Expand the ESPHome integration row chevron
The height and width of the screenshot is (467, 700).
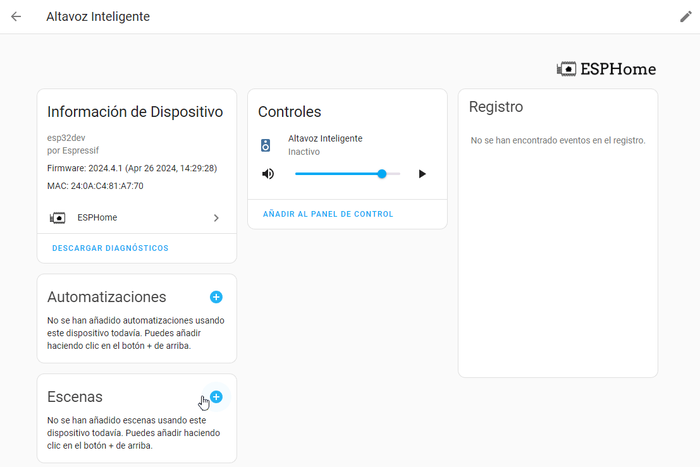(216, 218)
